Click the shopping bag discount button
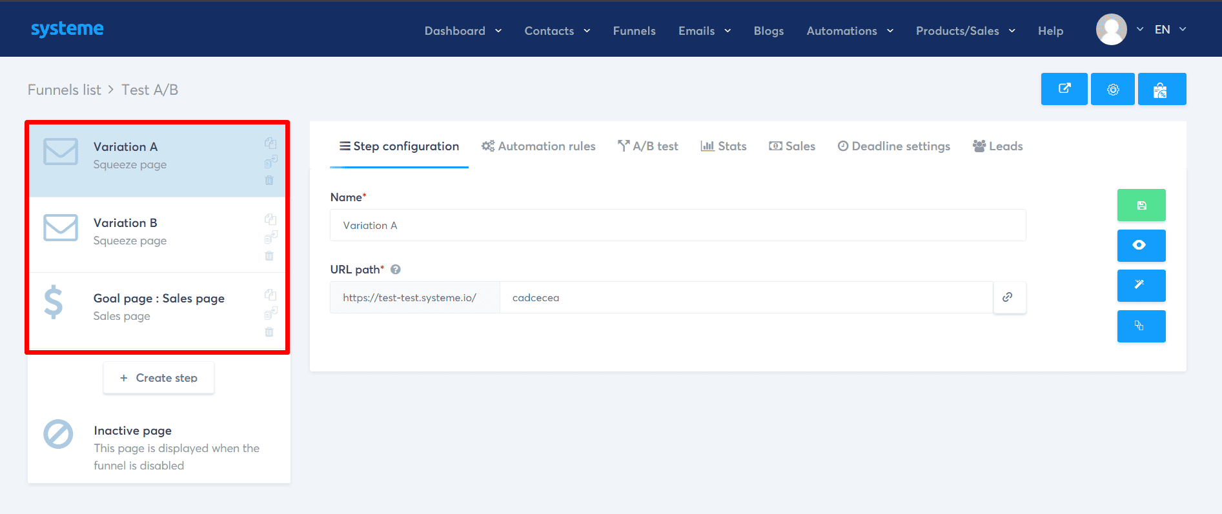Screen dimensions: 1222x514 click(x=1161, y=89)
